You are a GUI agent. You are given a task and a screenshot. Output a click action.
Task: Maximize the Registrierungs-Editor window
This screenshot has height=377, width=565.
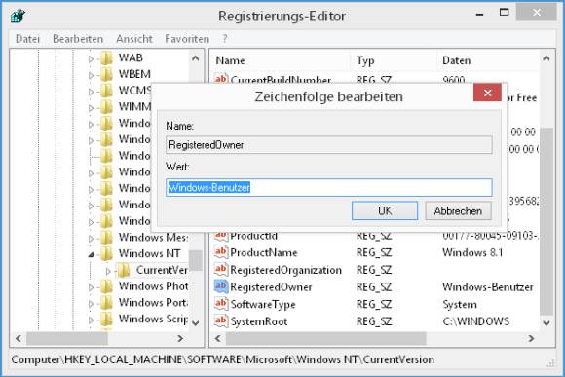tap(504, 13)
